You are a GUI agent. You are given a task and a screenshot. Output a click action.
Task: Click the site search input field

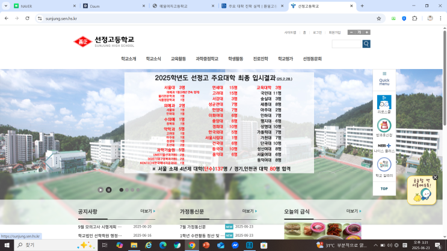[x=347, y=44]
